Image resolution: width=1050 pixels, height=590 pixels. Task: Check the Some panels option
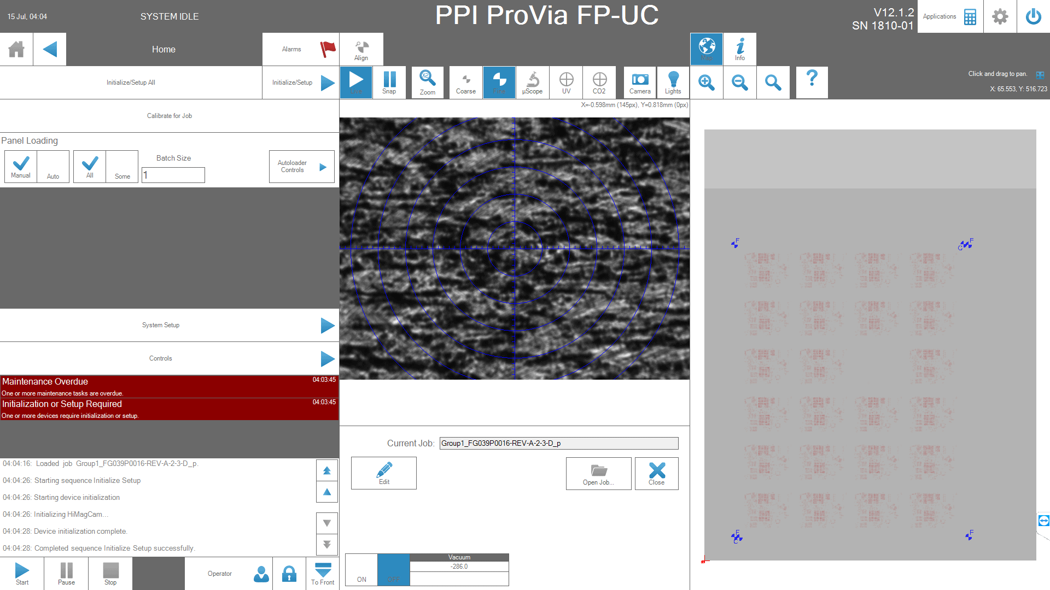pos(121,167)
